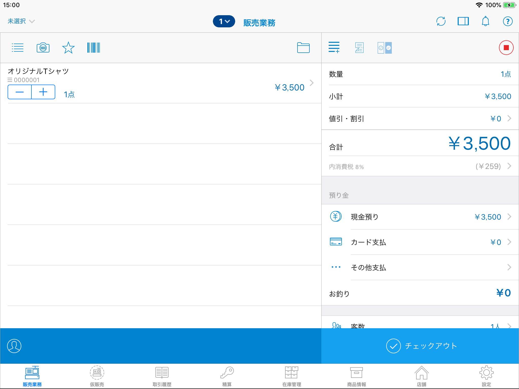Image resolution: width=519 pixels, height=389 pixels.
Task: Click the 小計 subtotal row
Action: (420, 96)
